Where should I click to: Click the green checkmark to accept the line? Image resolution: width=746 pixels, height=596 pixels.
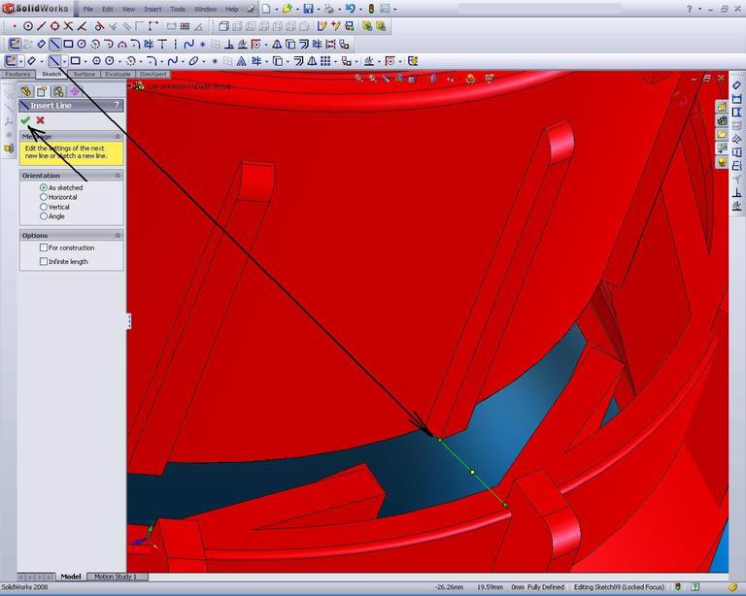[25, 120]
